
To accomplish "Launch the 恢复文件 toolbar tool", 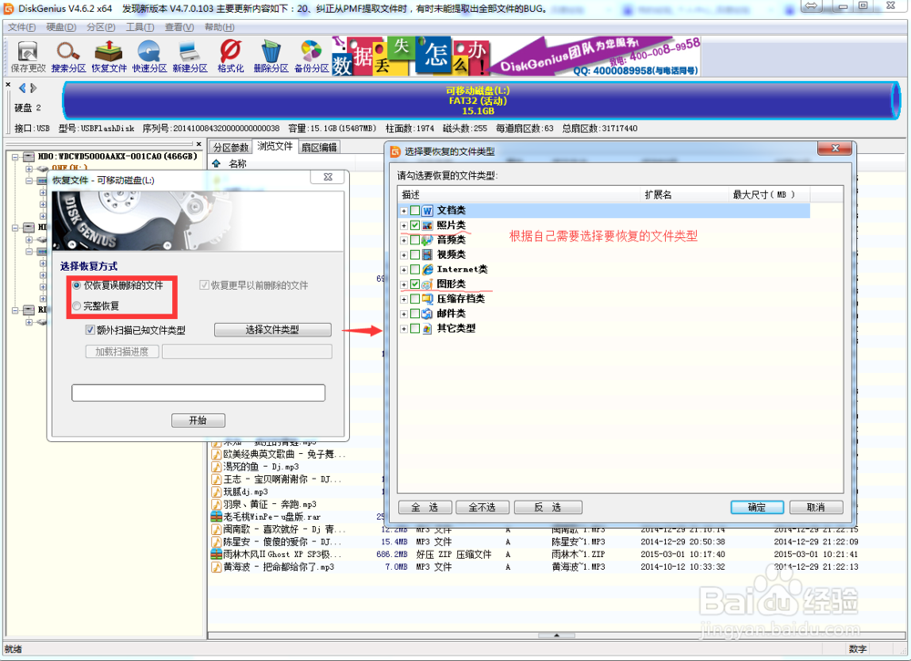I will [108, 57].
